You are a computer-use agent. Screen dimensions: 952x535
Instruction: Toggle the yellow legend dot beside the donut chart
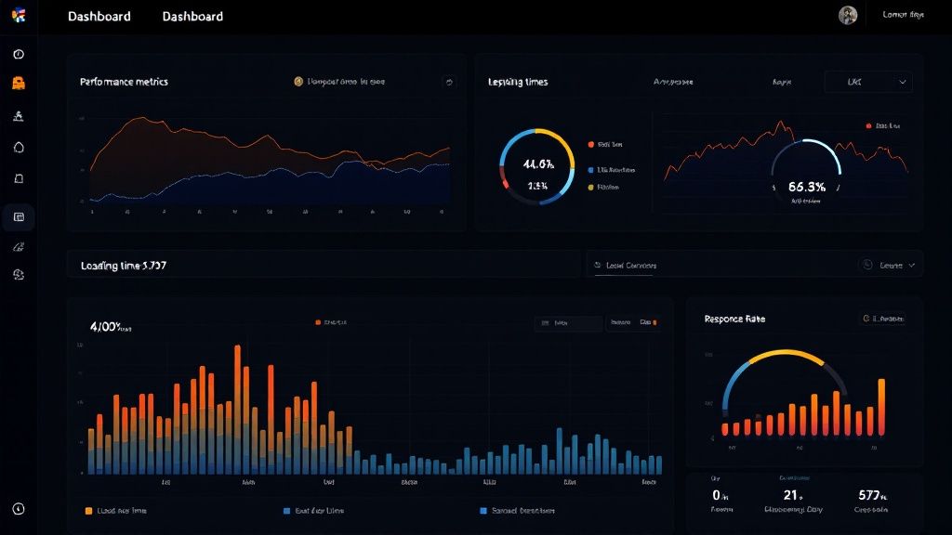tap(590, 188)
